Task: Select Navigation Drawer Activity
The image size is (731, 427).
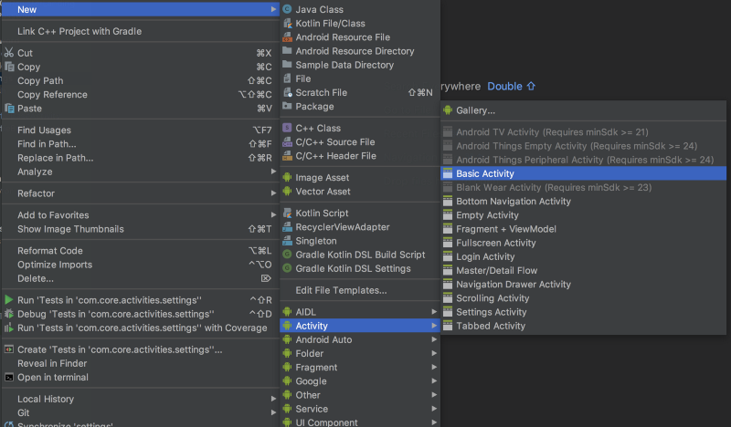Action: click(x=583, y=284)
